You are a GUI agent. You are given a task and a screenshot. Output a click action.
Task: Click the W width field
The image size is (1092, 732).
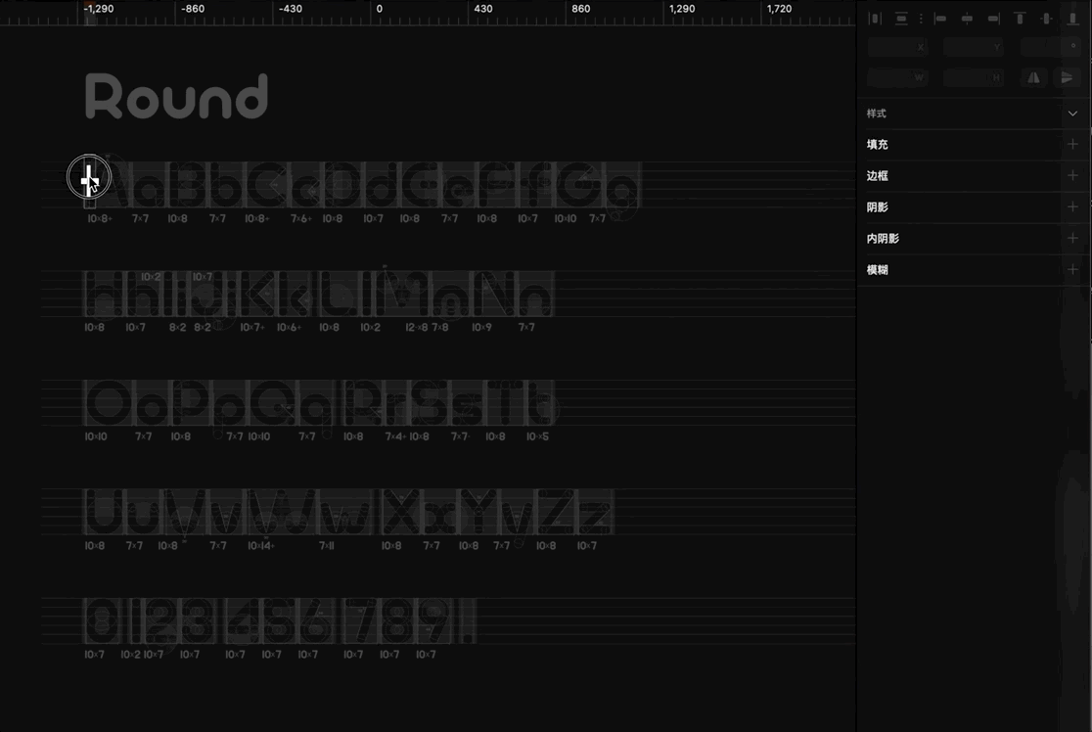897,77
